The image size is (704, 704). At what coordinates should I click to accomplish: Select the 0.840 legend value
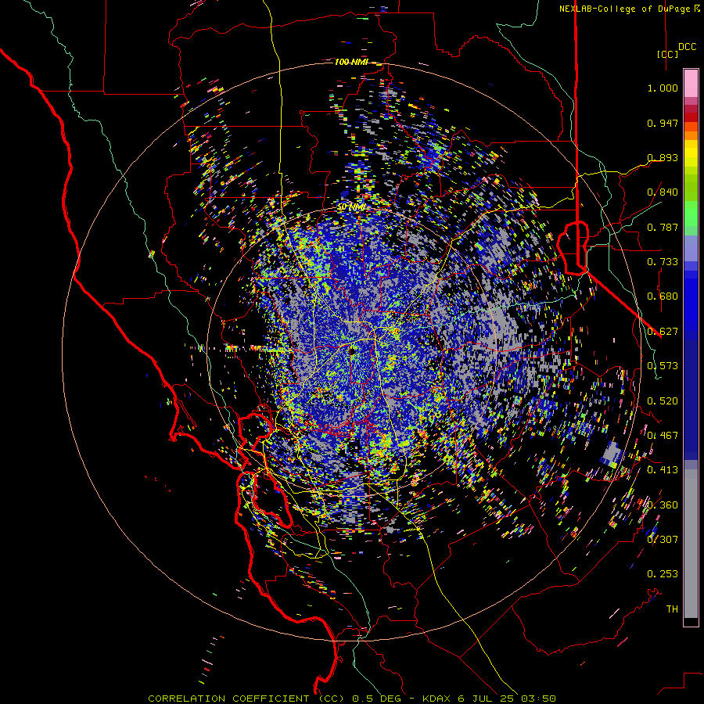663,192
